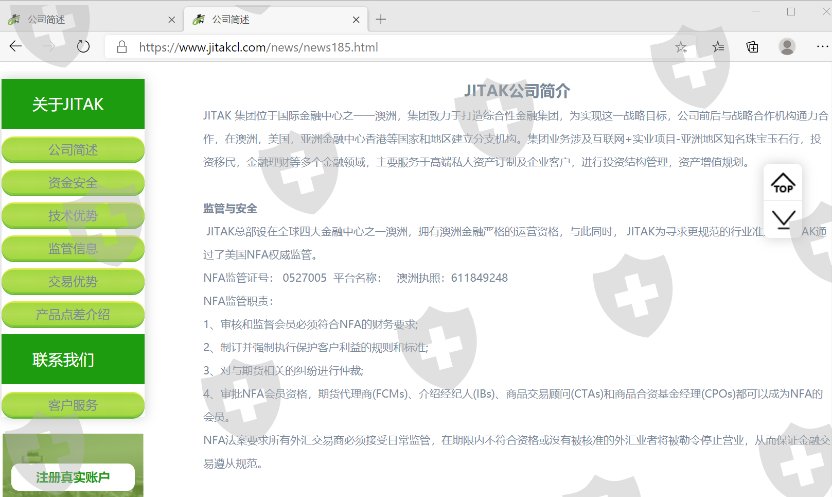Go to 技术优势 page

[x=73, y=216]
